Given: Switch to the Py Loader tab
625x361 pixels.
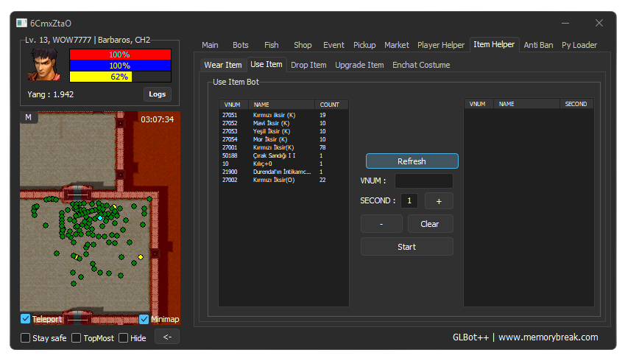Looking at the screenshot, I should coord(579,45).
